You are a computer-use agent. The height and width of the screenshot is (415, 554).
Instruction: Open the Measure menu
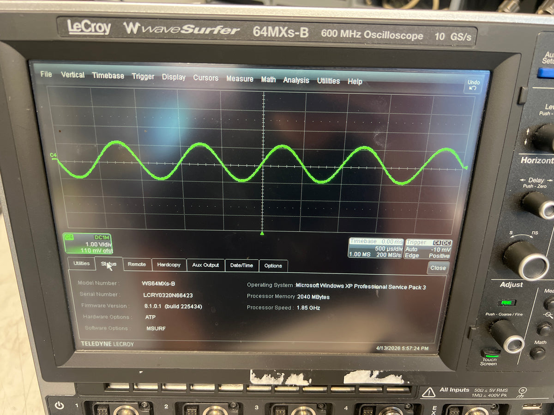click(x=240, y=79)
